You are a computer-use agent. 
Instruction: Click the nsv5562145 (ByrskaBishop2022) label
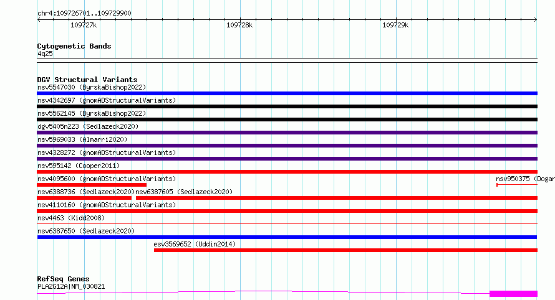92,113
